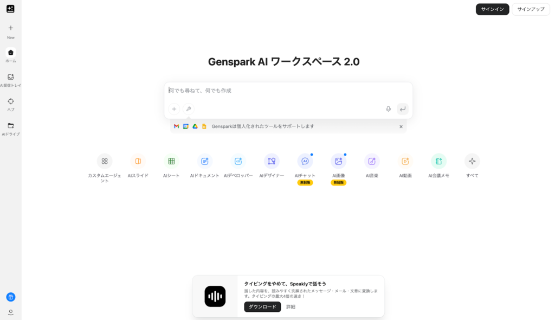
Task: Click the サインイン button
Action: [492, 9]
